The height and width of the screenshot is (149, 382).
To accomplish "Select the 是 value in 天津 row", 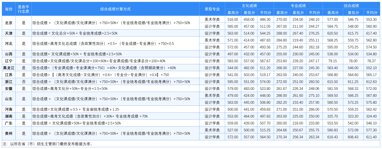I will click(x=24, y=33).
